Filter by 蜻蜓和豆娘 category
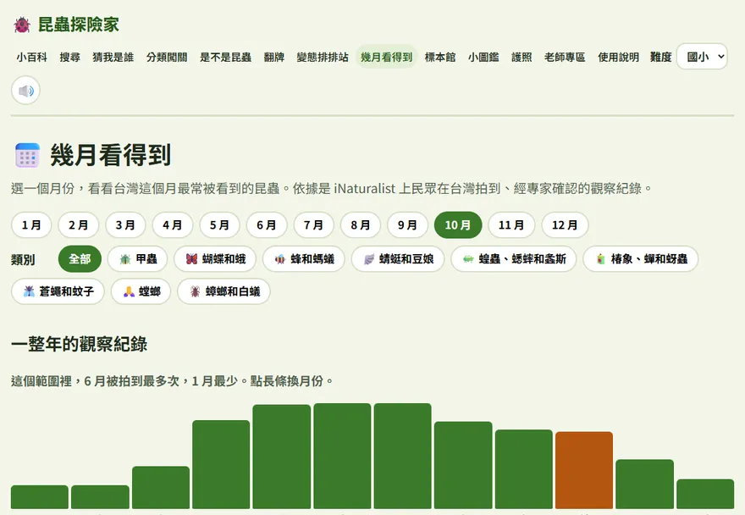Screen dimensions: 745x515 click(398, 259)
